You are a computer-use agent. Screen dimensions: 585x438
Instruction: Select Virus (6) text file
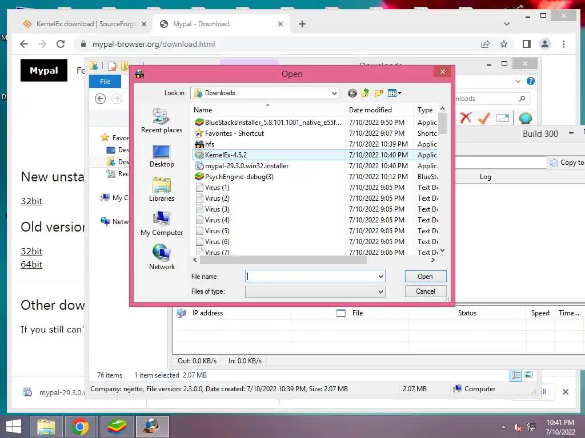pos(213,241)
